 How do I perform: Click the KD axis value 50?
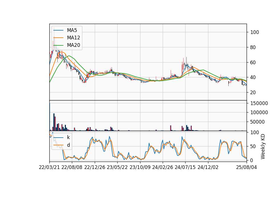pyautogui.click(x=253, y=146)
